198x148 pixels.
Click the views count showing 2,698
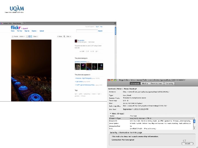pos(82,51)
